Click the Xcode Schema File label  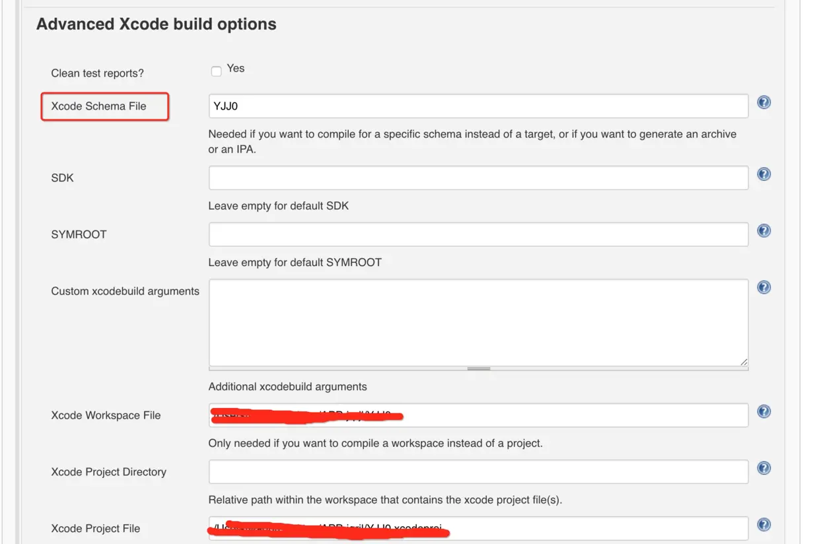(98, 106)
